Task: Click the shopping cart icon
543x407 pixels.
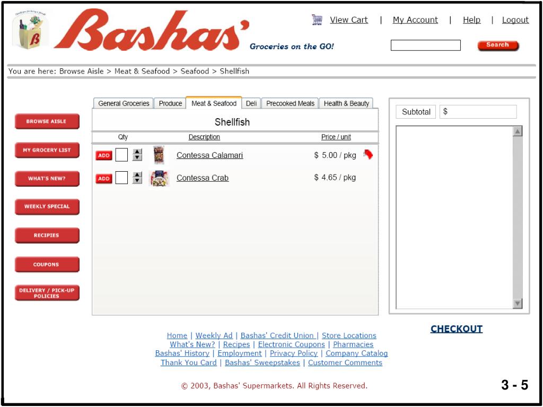Action: [x=317, y=20]
